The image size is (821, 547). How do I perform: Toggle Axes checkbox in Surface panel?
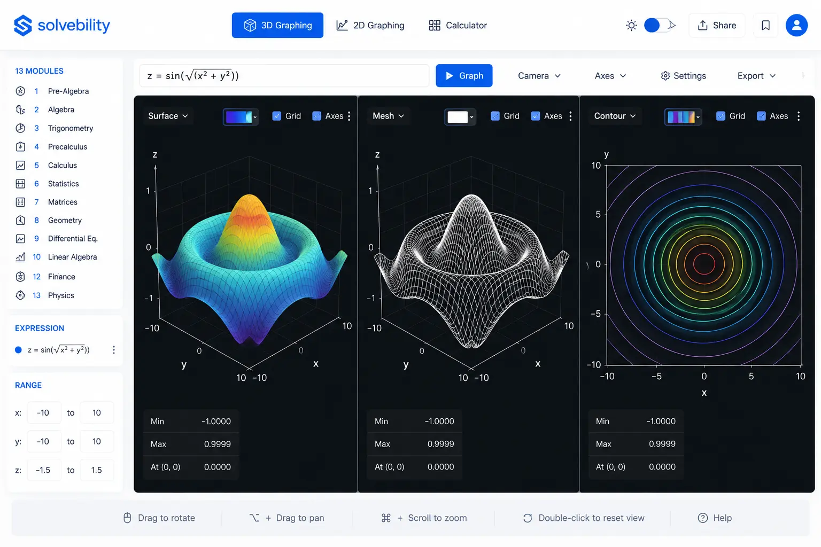coord(317,116)
